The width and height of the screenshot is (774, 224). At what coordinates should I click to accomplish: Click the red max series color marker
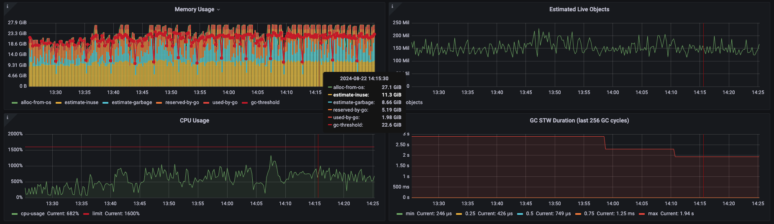pyautogui.click(x=642, y=214)
